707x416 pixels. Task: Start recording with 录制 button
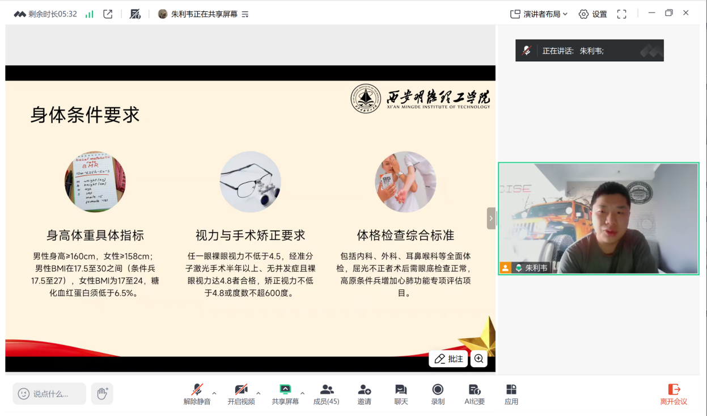[437, 394]
